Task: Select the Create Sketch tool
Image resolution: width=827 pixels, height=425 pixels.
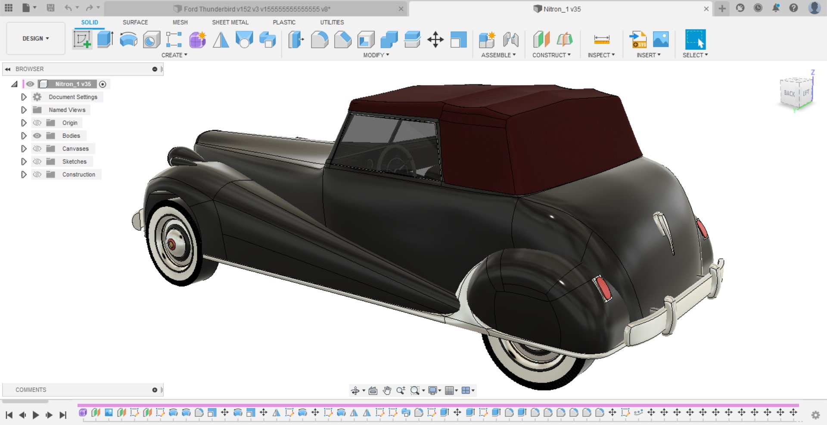Action: (x=82, y=40)
